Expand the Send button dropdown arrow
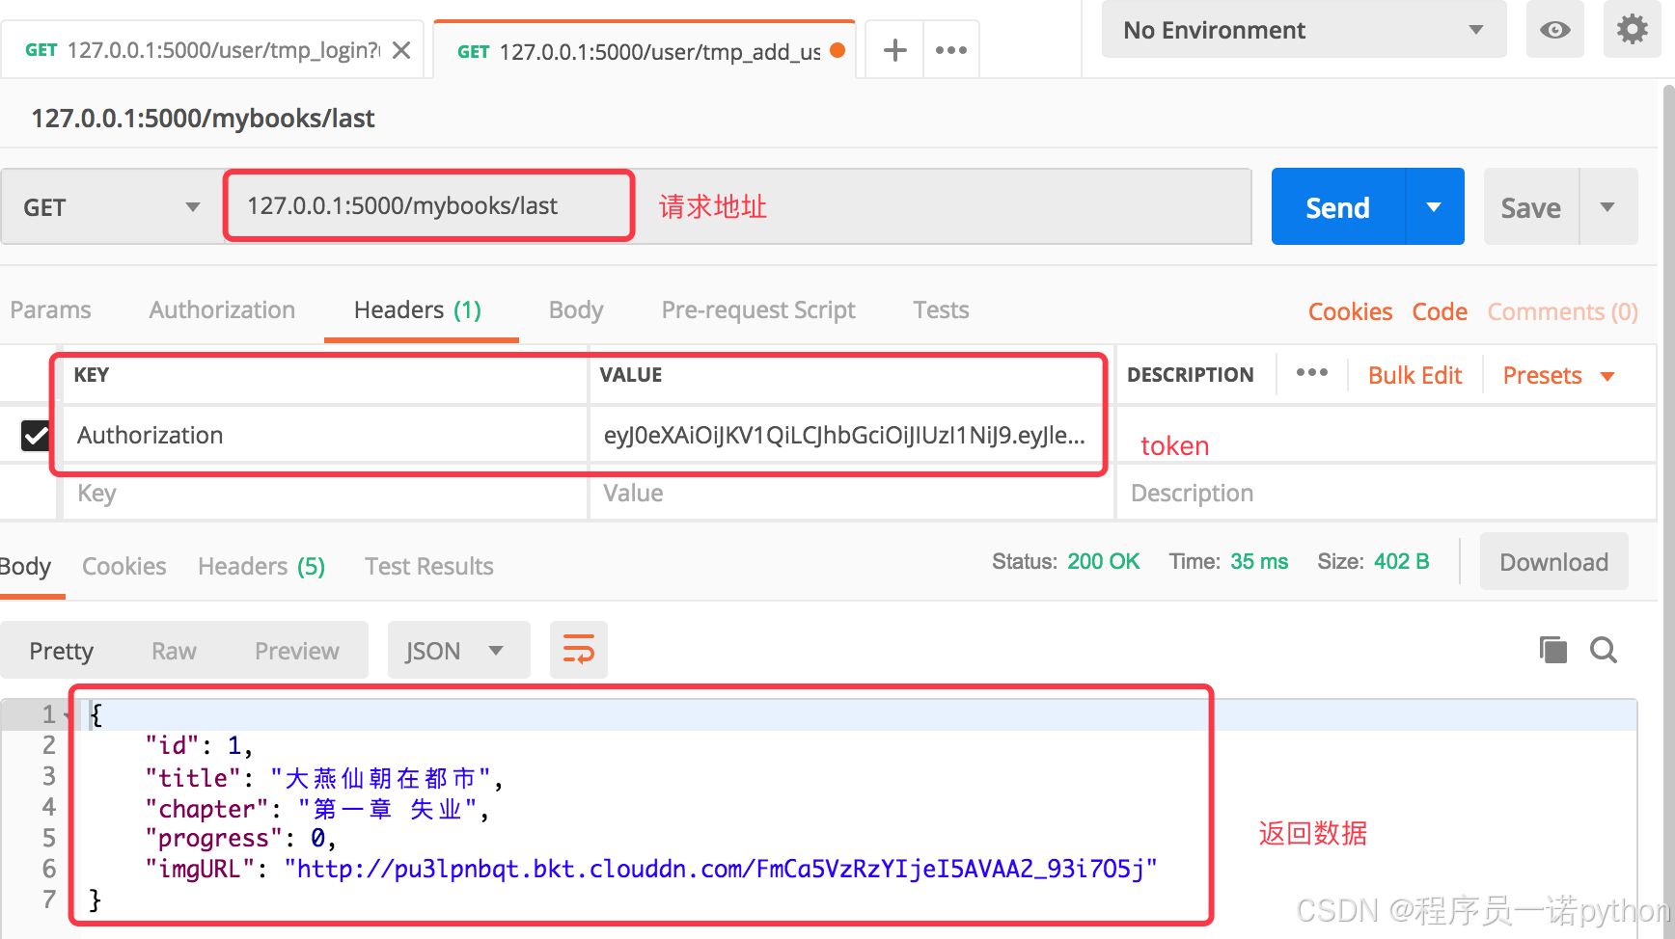The height and width of the screenshot is (939, 1675). 1435,207
